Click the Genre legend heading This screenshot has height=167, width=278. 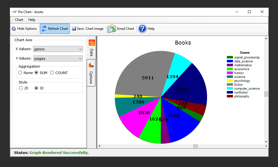coord(245,53)
